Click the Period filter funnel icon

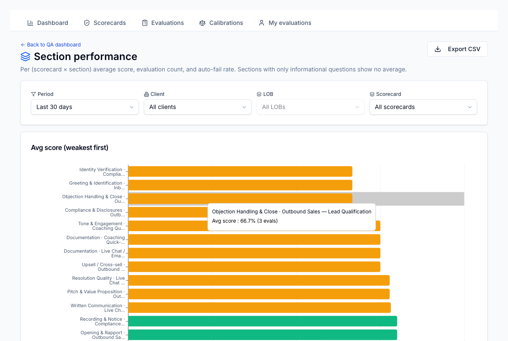tap(33, 94)
